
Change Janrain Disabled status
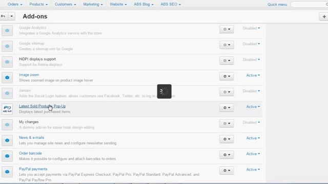pyautogui.click(x=251, y=91)
